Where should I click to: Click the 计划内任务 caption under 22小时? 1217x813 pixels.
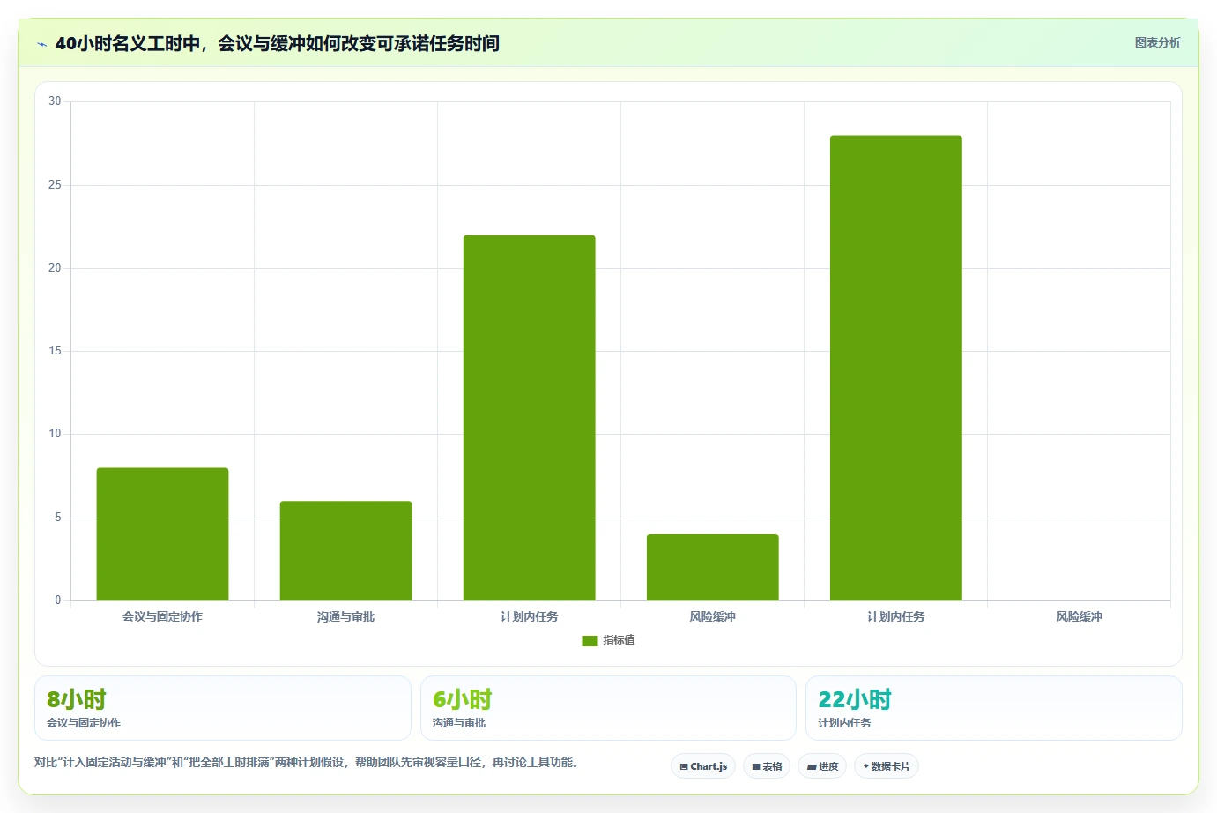click(x=844, y=723)
